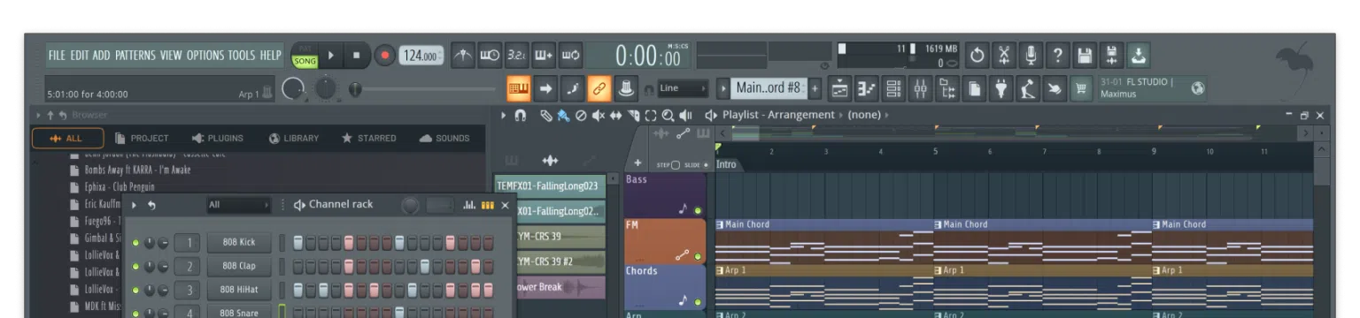
Task: Toggle the Bass track mute LED
Action: tap(698, 210)
